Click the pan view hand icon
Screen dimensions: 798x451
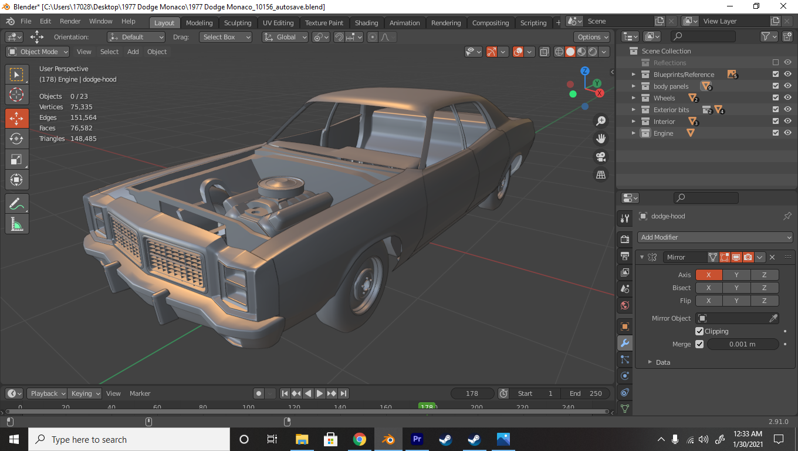[x=601, y=139]
